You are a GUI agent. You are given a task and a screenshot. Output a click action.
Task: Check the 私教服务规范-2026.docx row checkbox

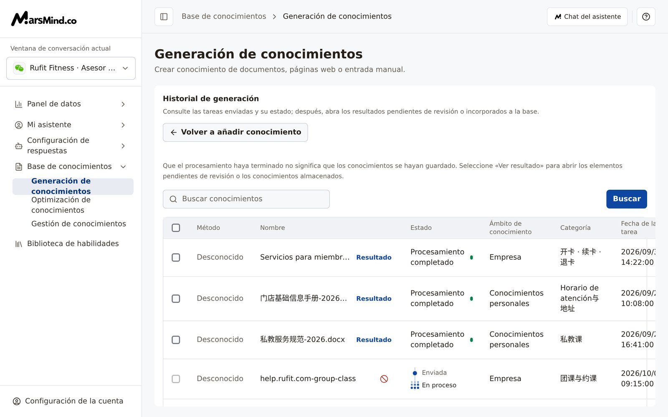tap(176, 340)
